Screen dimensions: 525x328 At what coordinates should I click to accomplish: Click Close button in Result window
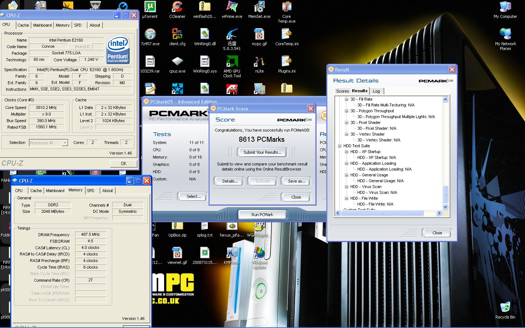(437, 233)
